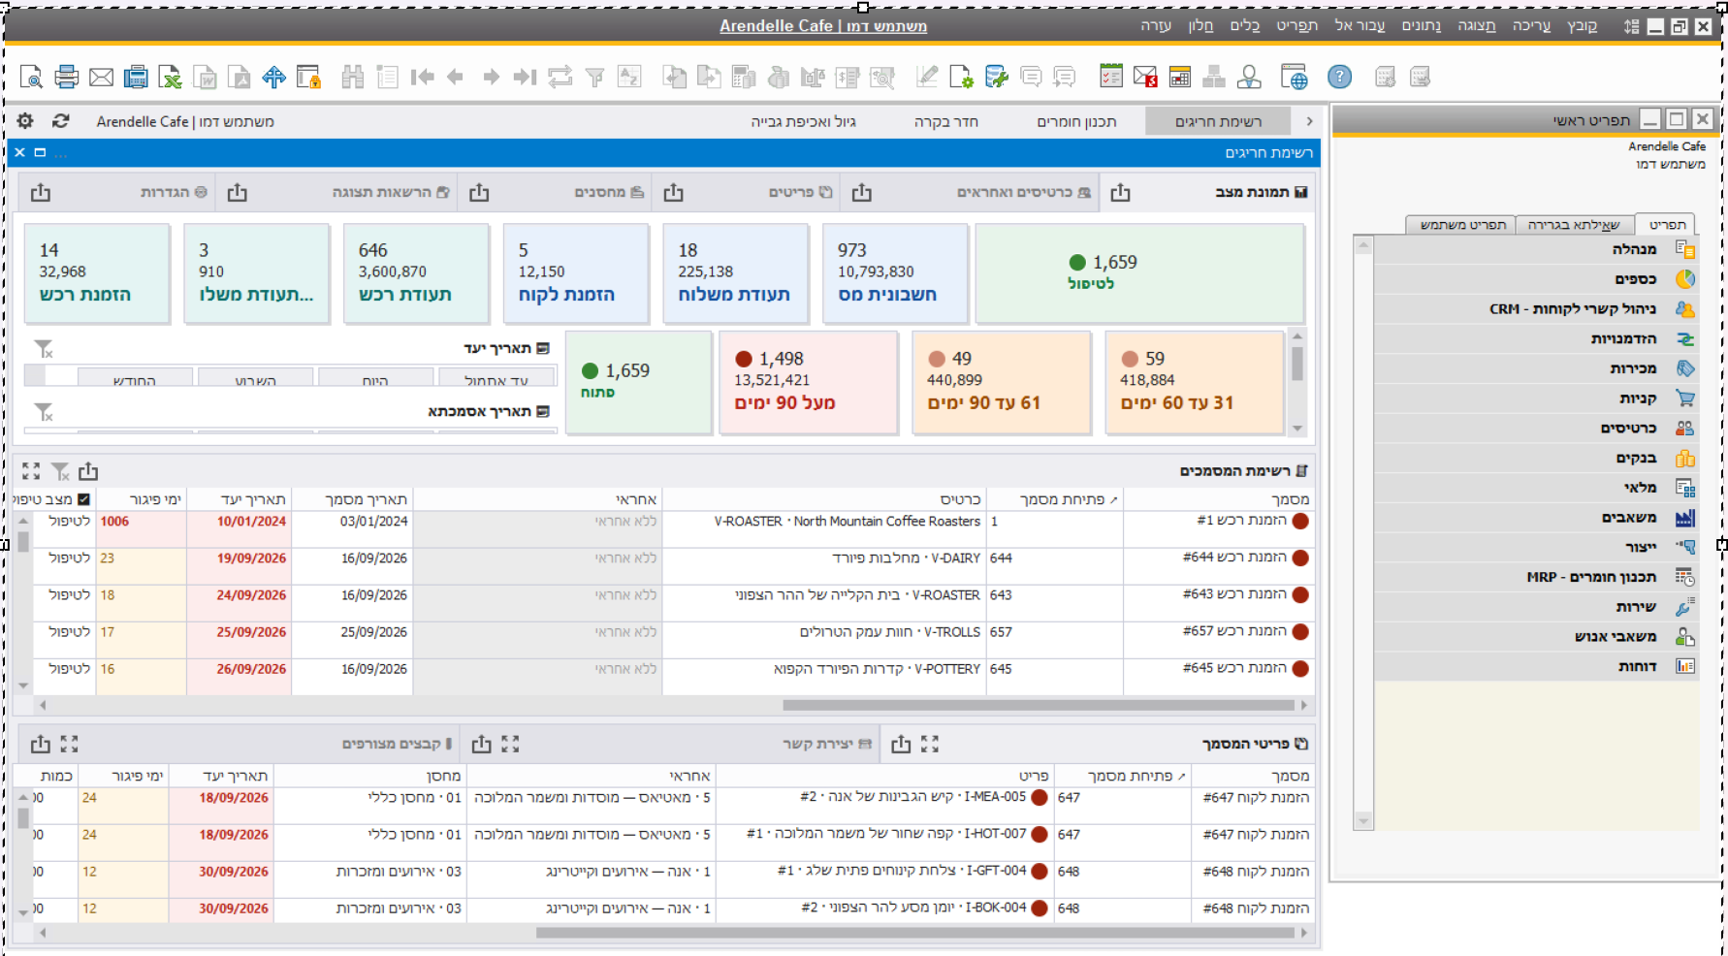The width and height of the screenshot is (1728, 956).
Task: Open the Find binoculars icon
Action: (353, 77)
